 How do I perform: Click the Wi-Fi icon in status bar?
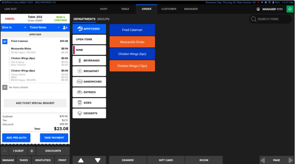262,2
